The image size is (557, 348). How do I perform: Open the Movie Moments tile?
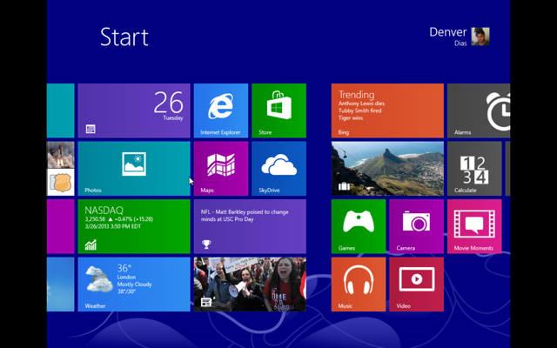pyautogui.click(x=474, y=226)
